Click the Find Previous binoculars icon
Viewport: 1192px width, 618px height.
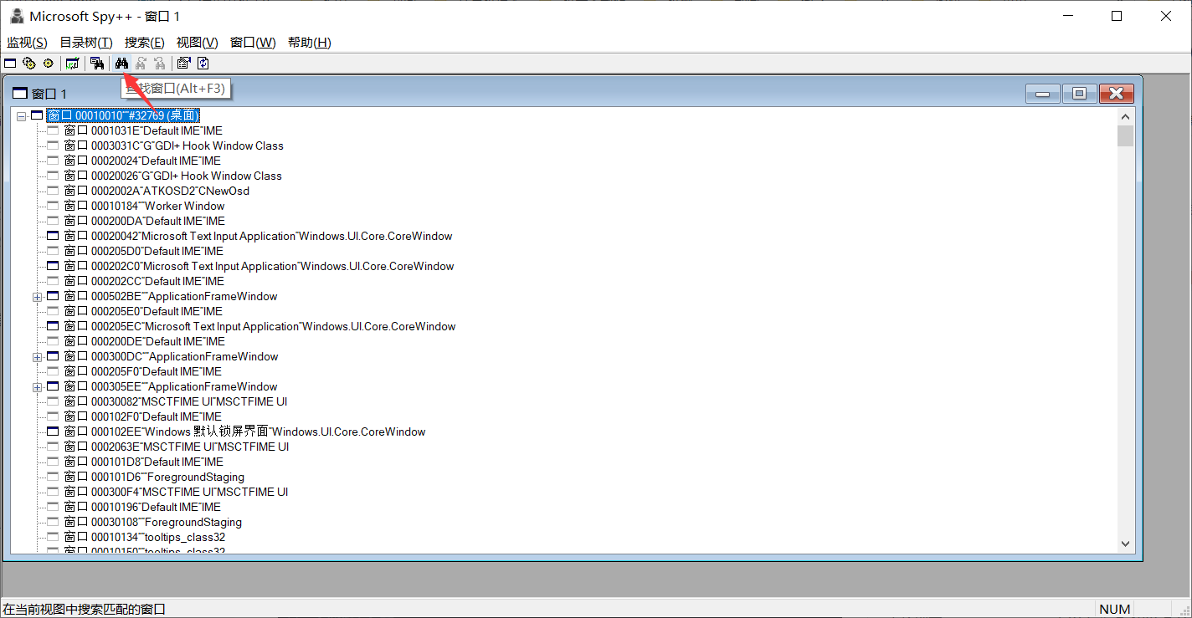(x=159, y=63)
